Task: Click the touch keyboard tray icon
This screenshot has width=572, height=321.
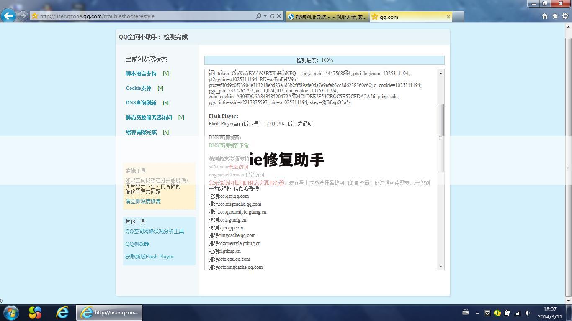Action: click(465, 313)
